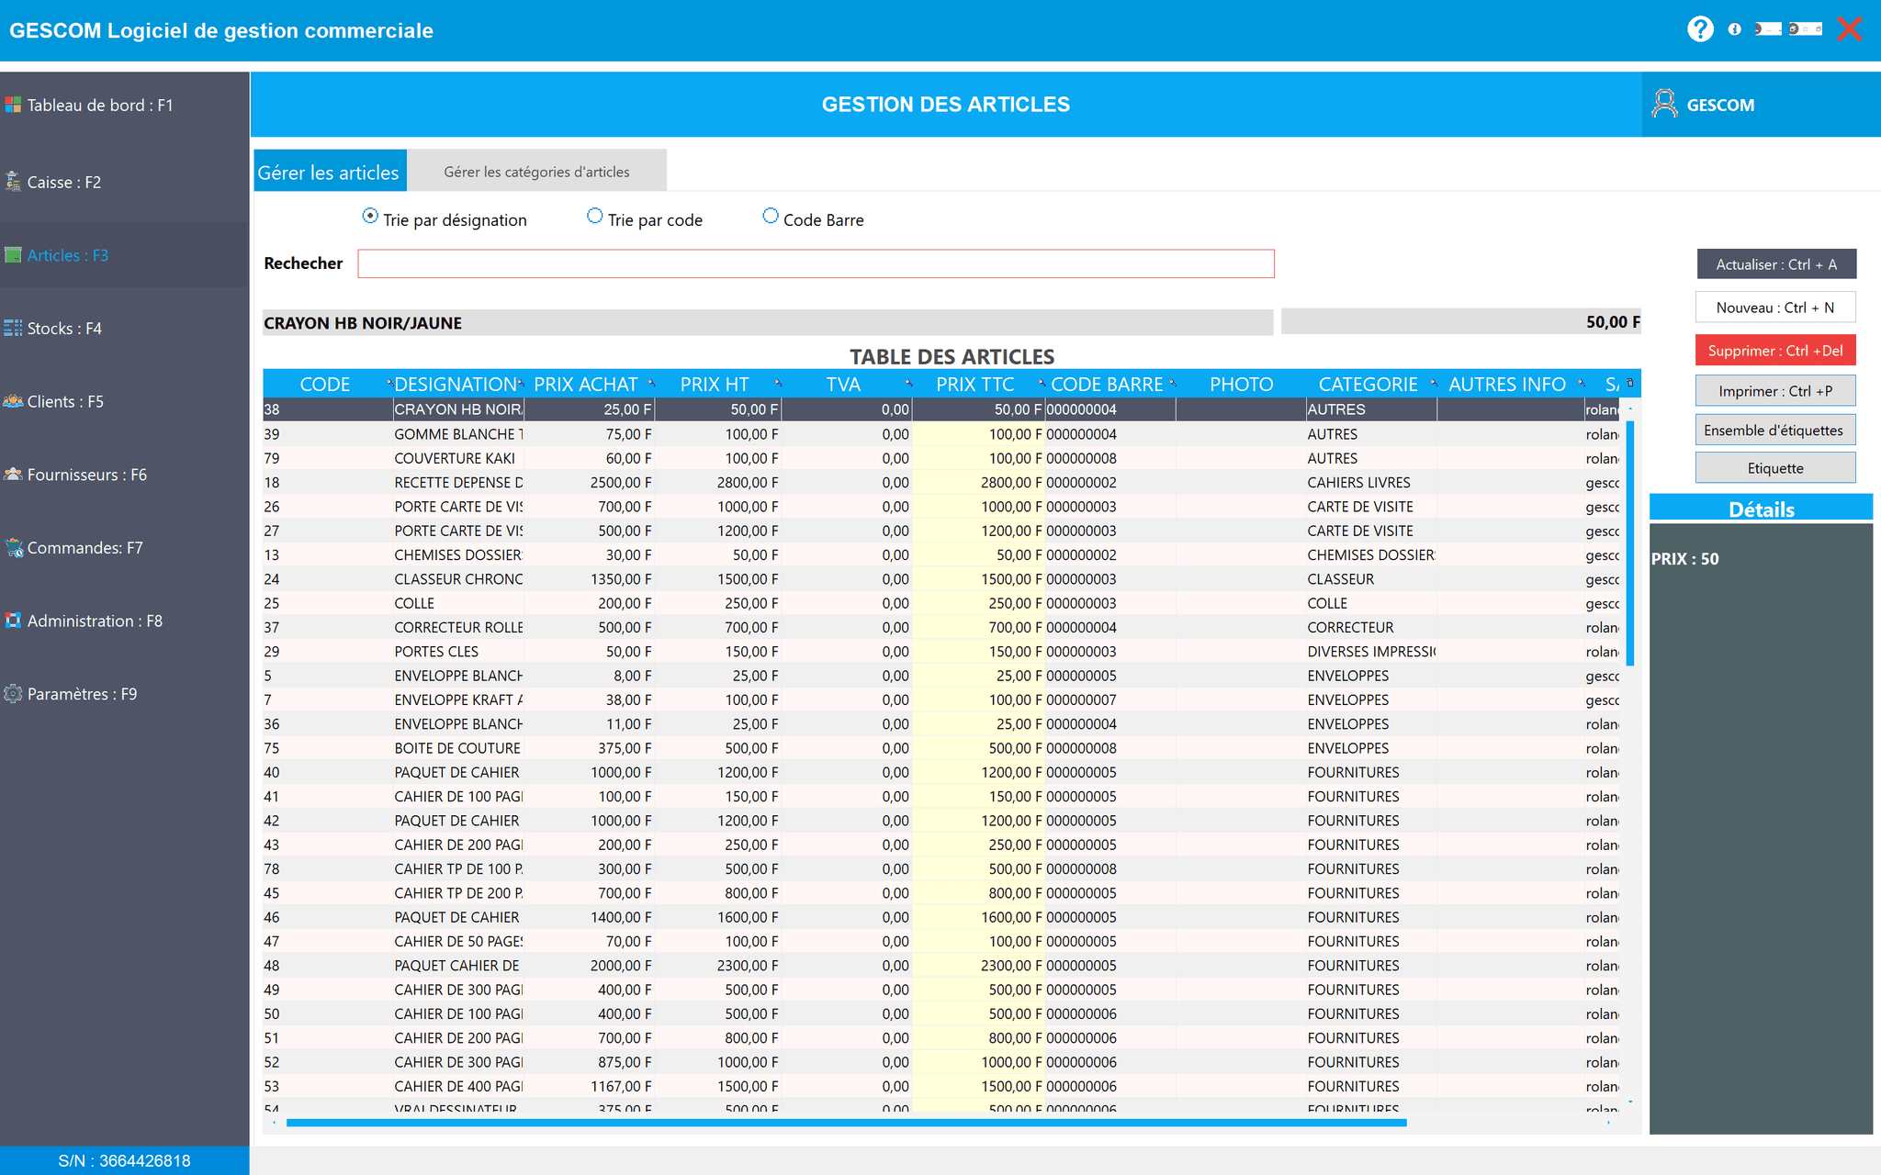Open Paramètres gear icon
This screenshot has height=1175, width=1881.
pos(13,694)
